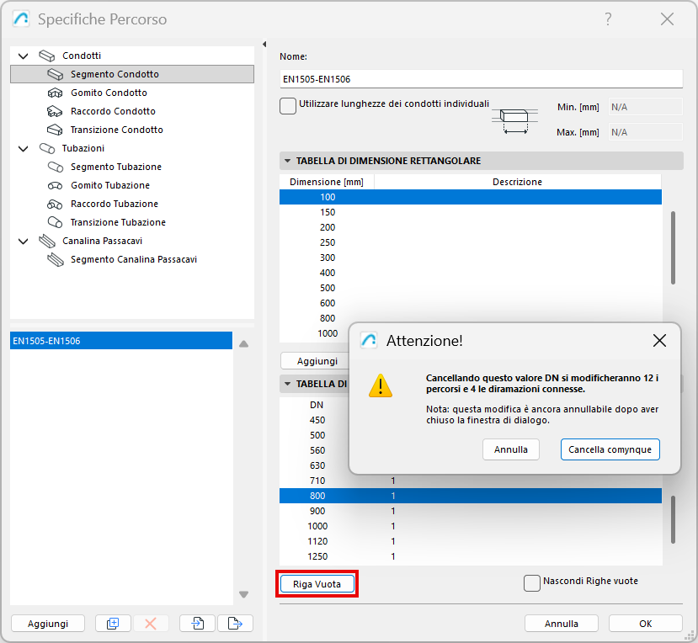Select DN row 900
This screenshot has width=698, height=643.
pos(471,511)
